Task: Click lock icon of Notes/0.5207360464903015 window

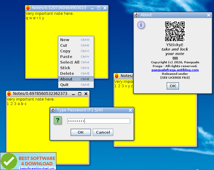Action: pyautogui.click(x=28, y=8)
